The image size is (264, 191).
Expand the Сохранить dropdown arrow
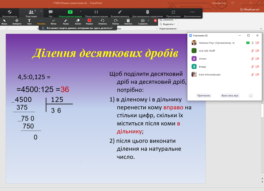click(x=148, y=20)
